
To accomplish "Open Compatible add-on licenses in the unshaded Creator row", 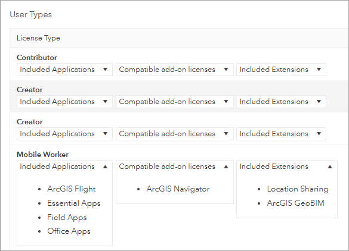I will click(x=174, y=134).
